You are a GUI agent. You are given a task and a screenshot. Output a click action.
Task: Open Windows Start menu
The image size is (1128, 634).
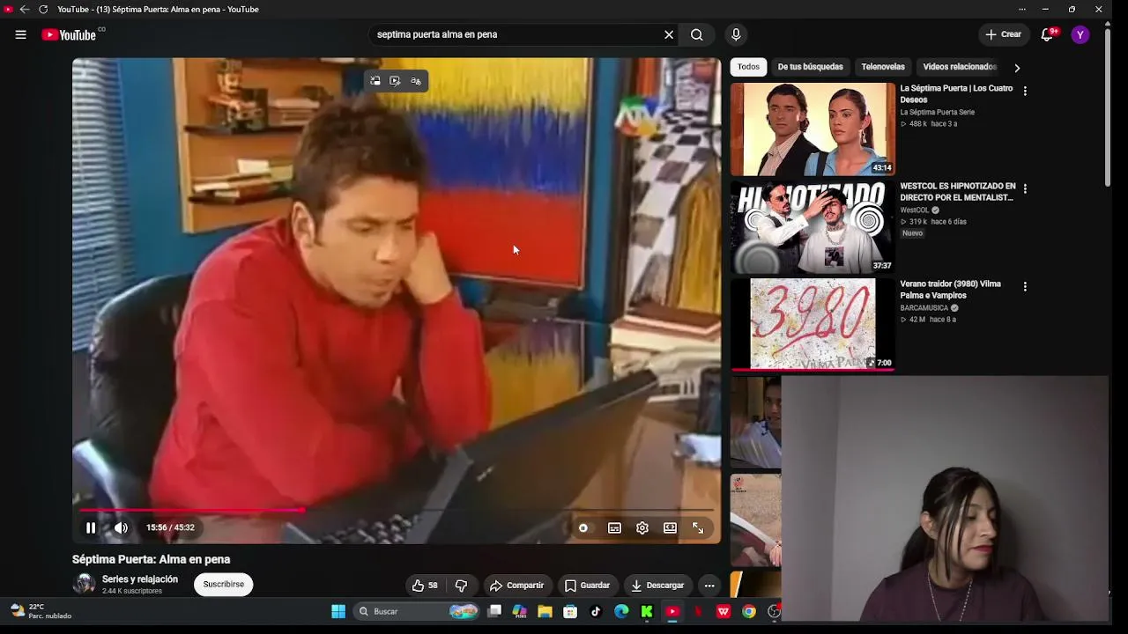click(338, 611)
